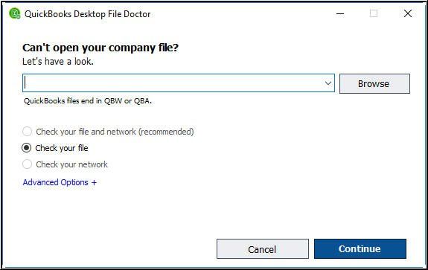Click the 'QuickBooks files end in QBW or QBA' hint
428x270 pixels.
pyautogui.click(x=88, y=101)
